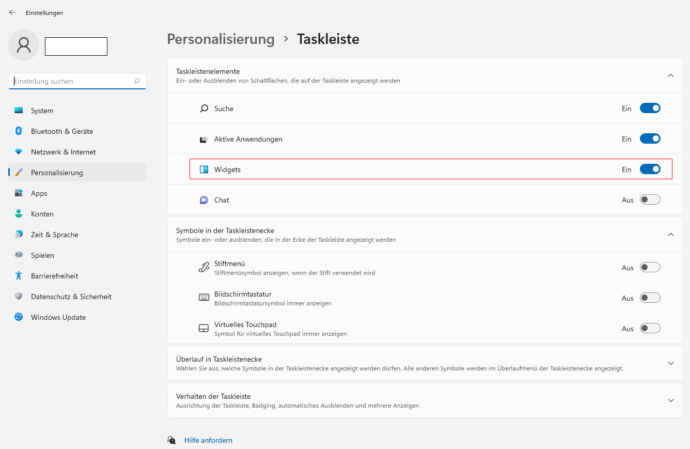Click the Netzwerk & Internet Wi-Fi icon
The height and width of the screenshot is (449, 690).
click(x=19, y=152)
